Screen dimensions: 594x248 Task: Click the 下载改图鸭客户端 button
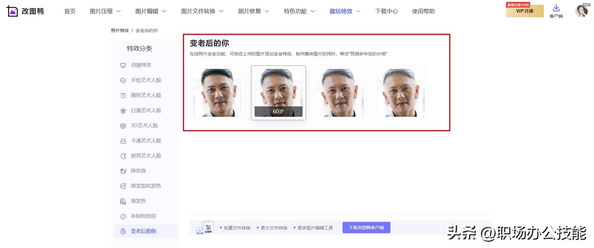(x=366, y=228)
